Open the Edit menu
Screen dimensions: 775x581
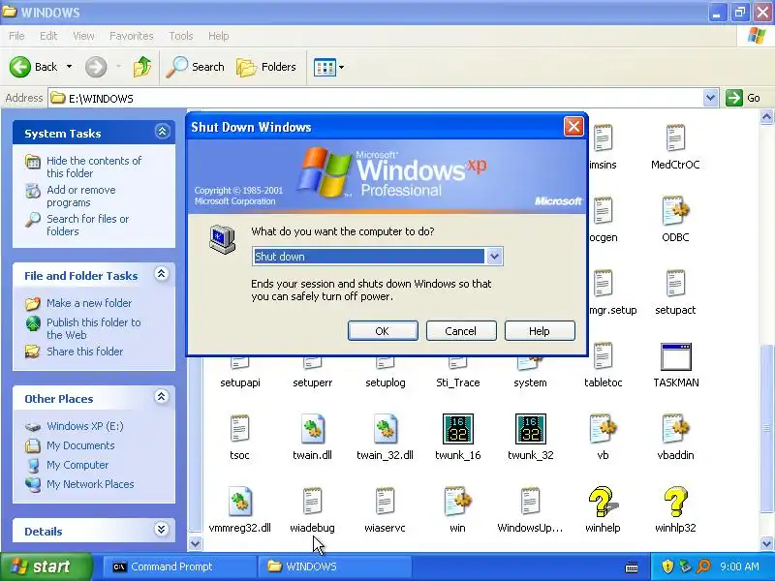click(x=48, y=36)
